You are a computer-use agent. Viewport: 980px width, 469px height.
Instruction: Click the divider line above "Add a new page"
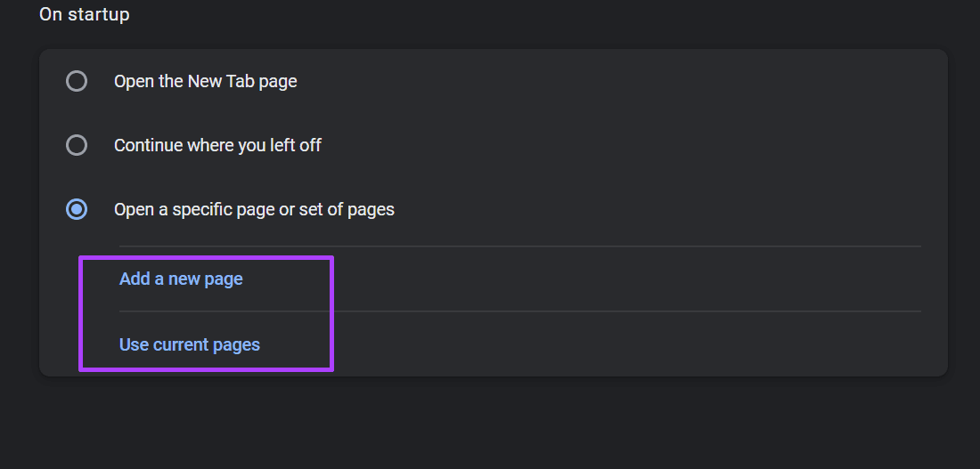pos(520,246)
